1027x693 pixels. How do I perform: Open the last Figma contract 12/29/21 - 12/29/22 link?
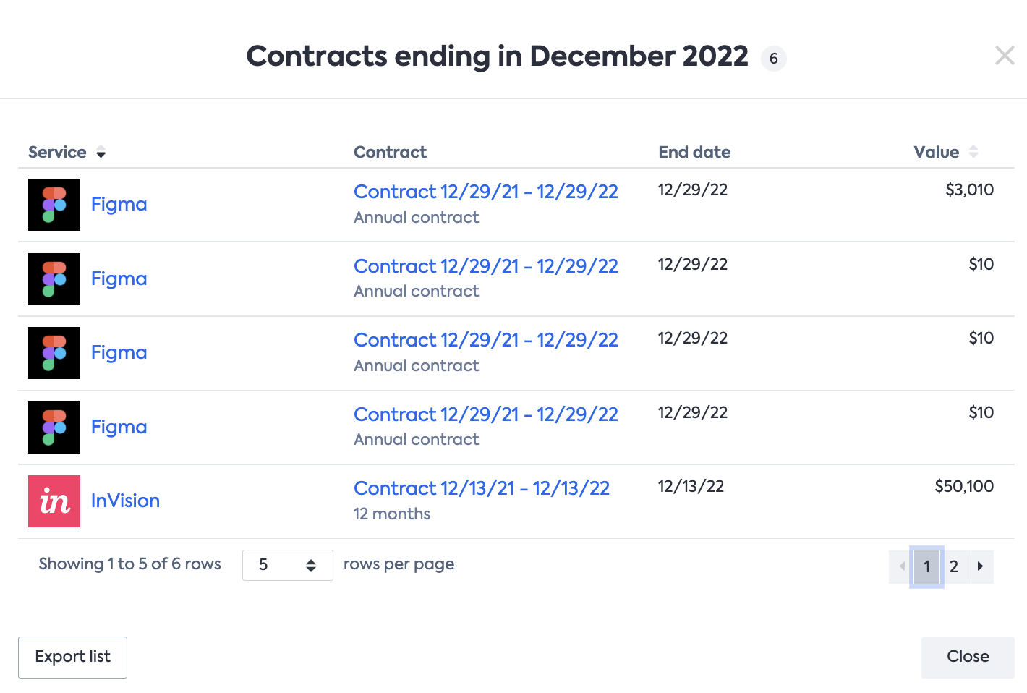click(x=485, y=414)
